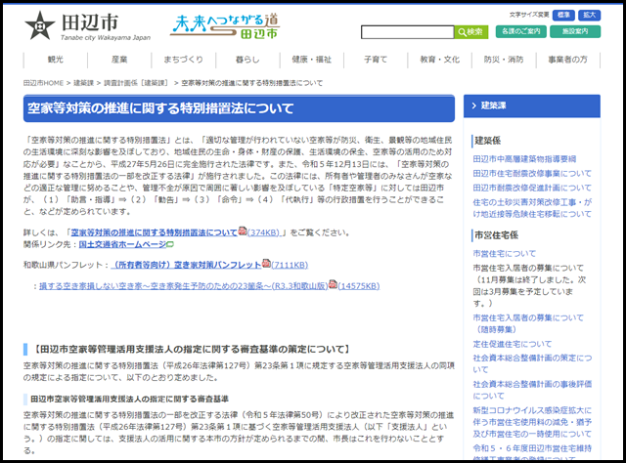Click the green 検索 search button
Screen dimensions: 626x463
pyautogui.click(x=471, y=32)
